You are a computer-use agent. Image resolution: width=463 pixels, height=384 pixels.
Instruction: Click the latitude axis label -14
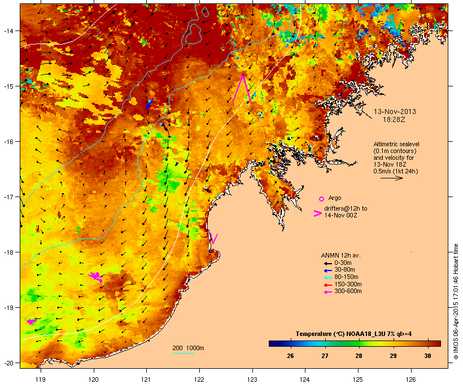(8, 30)
